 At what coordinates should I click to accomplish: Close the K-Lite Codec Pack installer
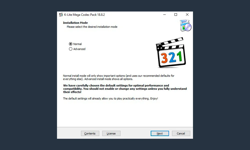pos(187,14)
